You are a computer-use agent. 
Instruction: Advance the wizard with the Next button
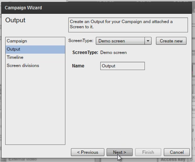coord(120,152)
